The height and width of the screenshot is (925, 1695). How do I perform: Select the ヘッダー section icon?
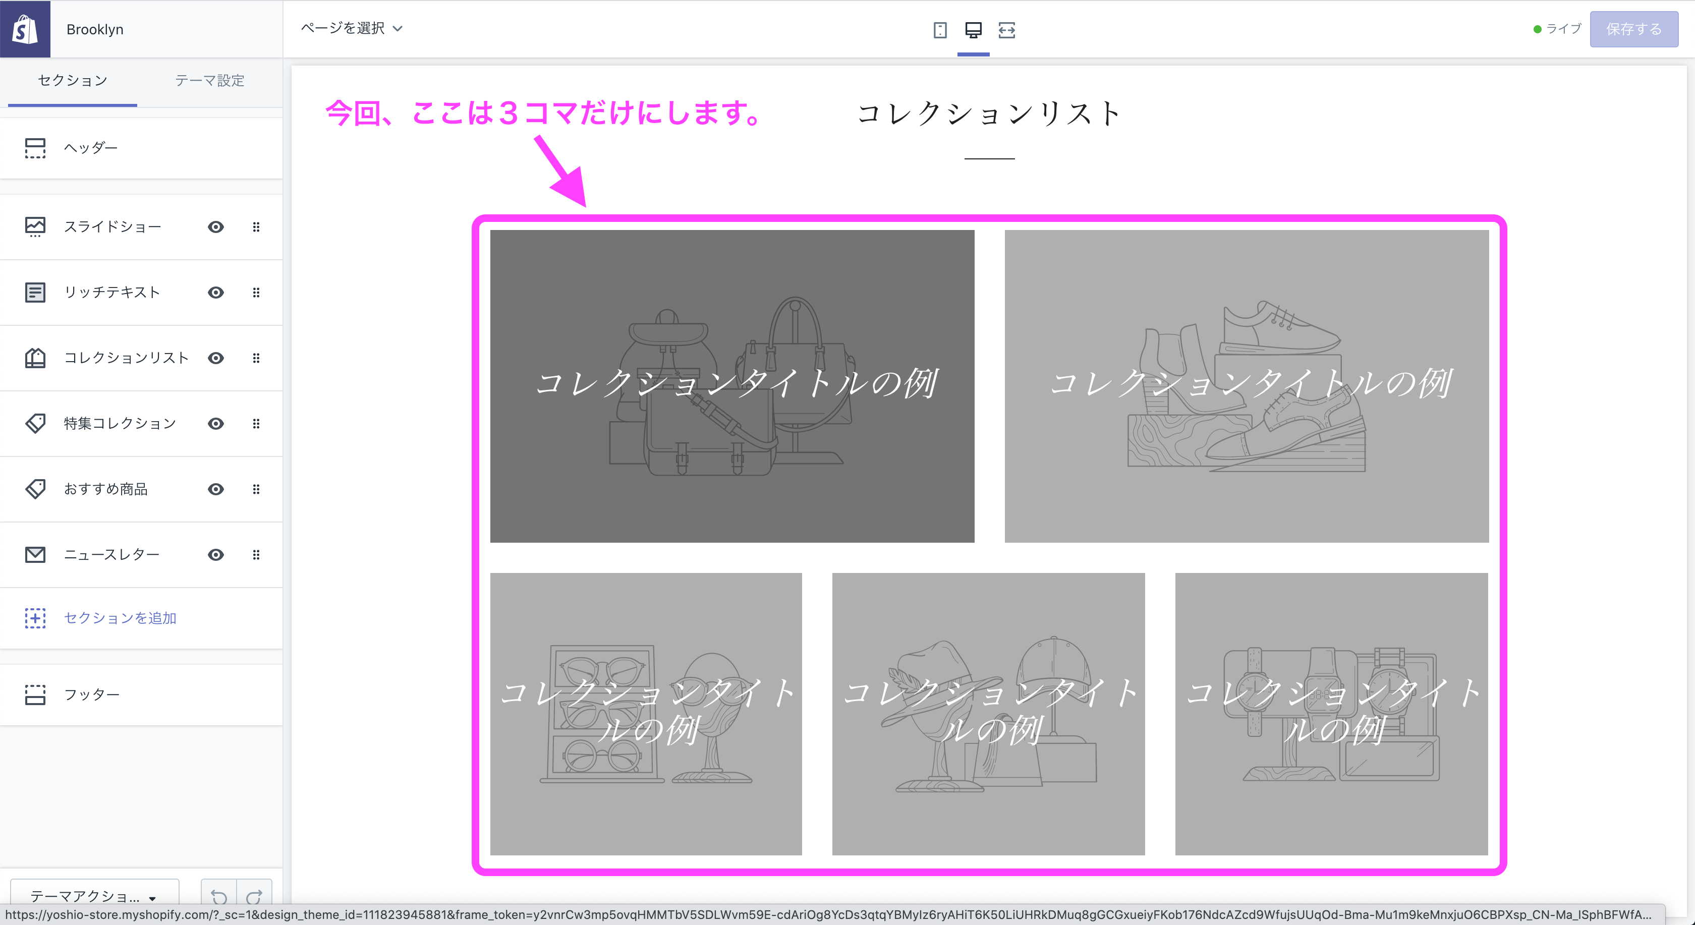(x=35, y=148)
